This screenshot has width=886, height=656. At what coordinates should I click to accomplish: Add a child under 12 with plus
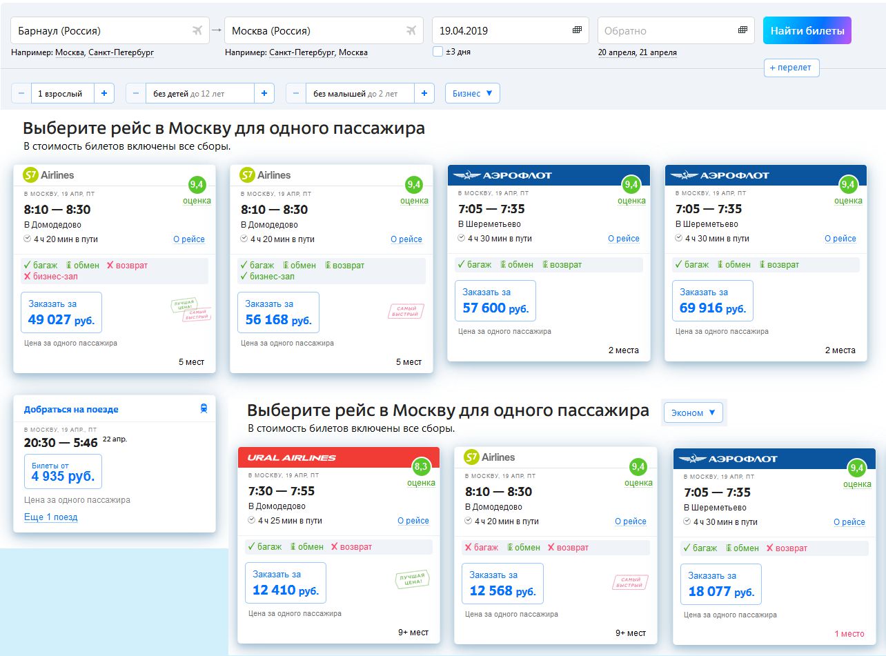(264, 93)
